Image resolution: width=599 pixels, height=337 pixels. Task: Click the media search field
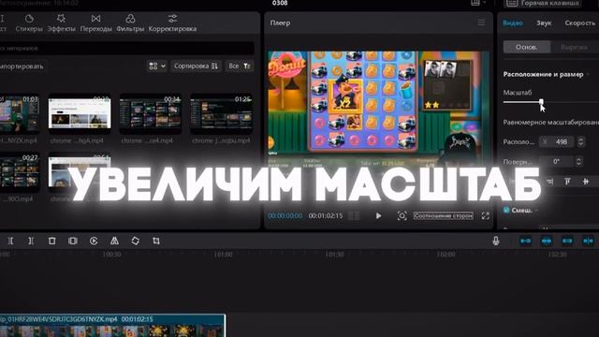(x=126, y=48)
